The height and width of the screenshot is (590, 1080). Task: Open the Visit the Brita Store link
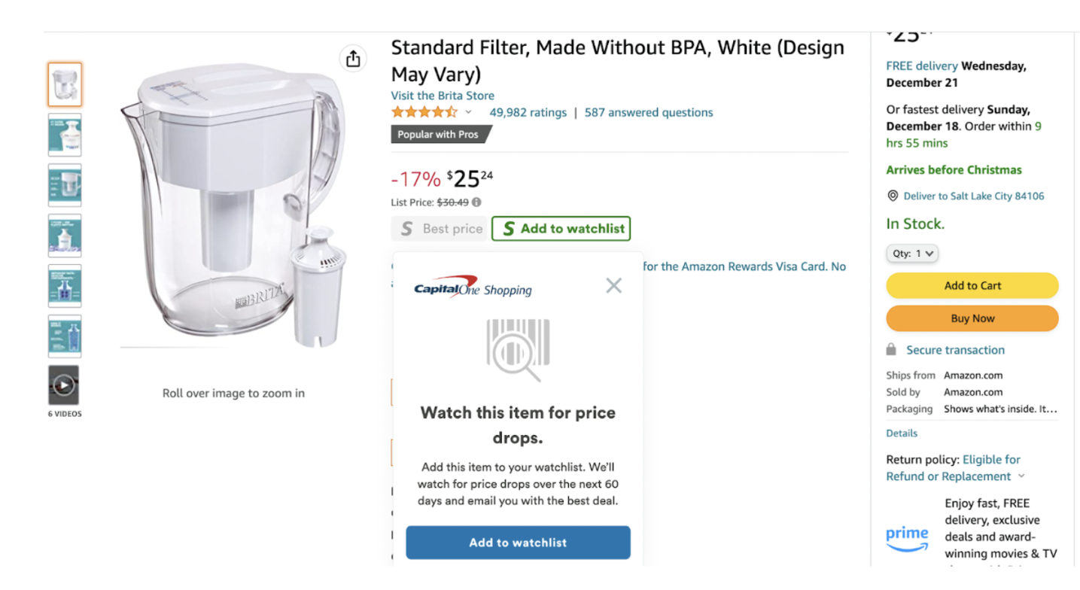click(443, 96)
